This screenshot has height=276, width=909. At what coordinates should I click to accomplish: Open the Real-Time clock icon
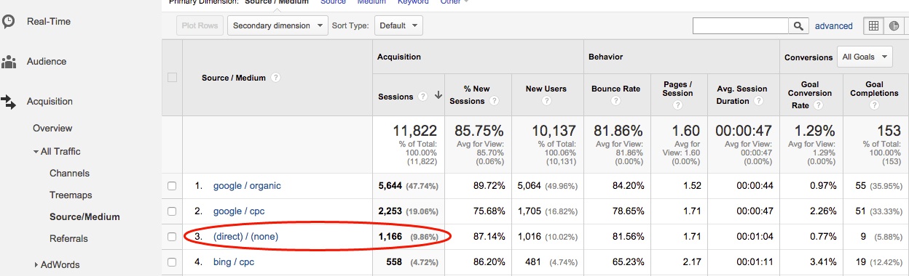tap(8, 21)
